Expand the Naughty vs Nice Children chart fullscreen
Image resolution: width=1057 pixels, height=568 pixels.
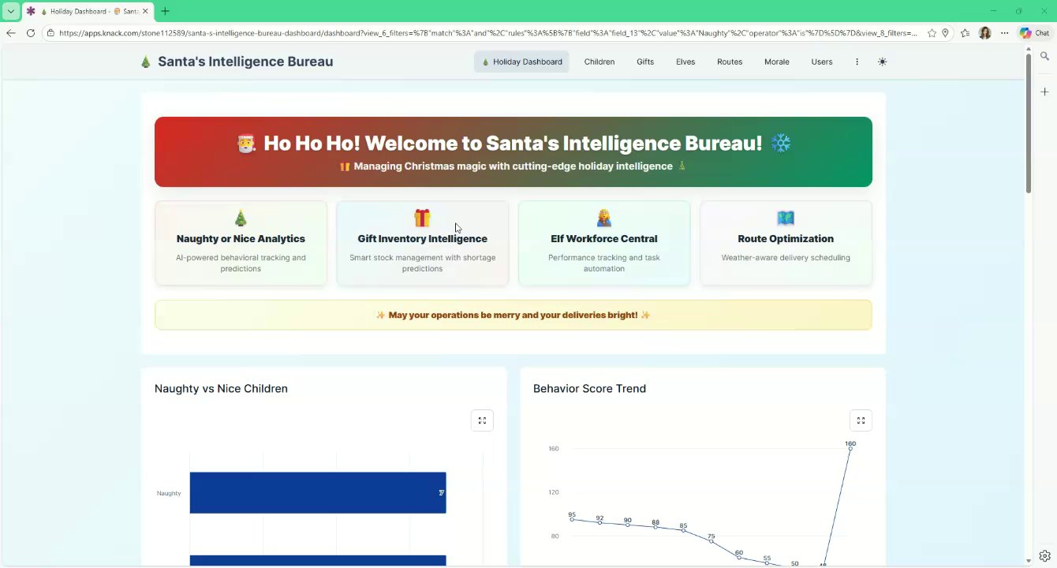tap(482, 420)
